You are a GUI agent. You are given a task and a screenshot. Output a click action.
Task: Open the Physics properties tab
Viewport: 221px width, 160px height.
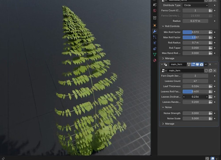tap(155, 43)
